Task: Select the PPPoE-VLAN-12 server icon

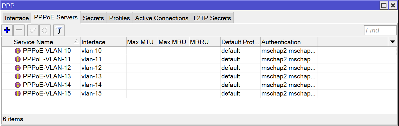Action: click(18, 68)
